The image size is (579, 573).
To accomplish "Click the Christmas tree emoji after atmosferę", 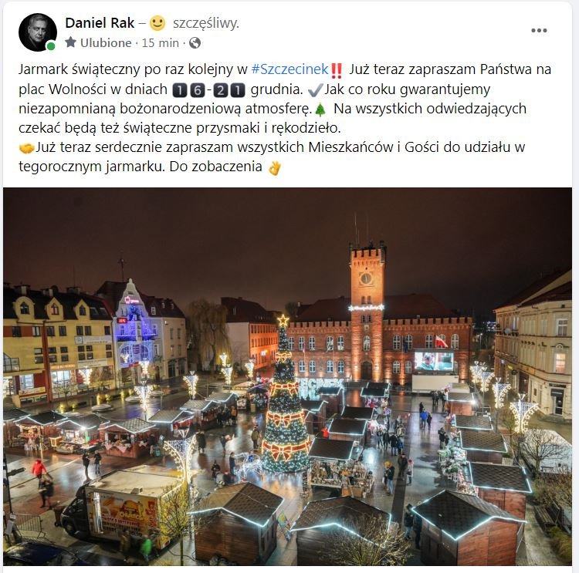I will 320,110.
